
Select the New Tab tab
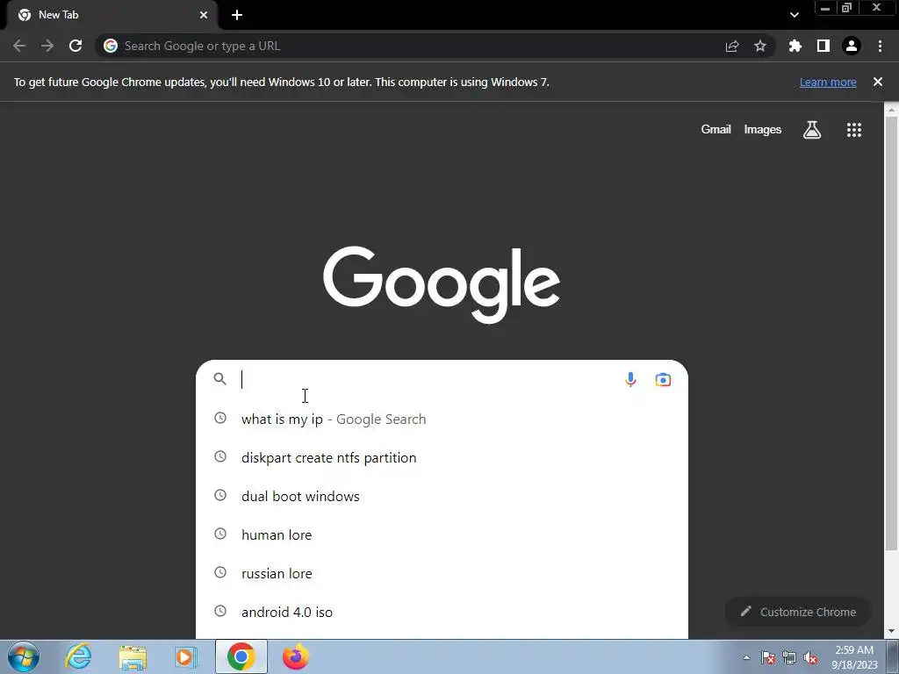111,15
